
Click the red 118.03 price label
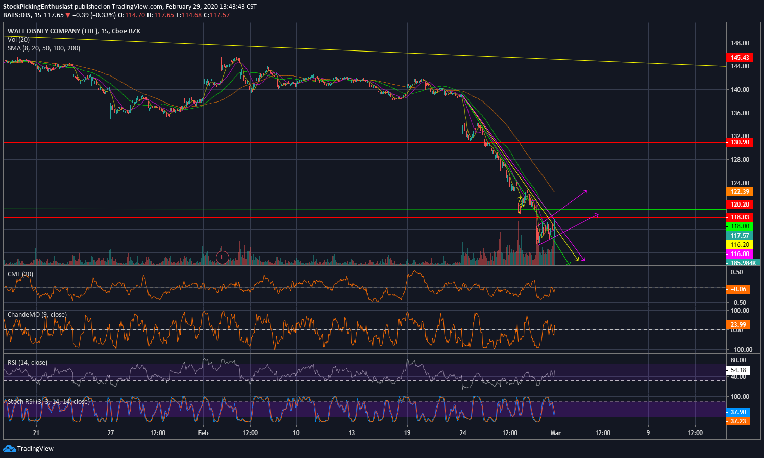[740, 217]
